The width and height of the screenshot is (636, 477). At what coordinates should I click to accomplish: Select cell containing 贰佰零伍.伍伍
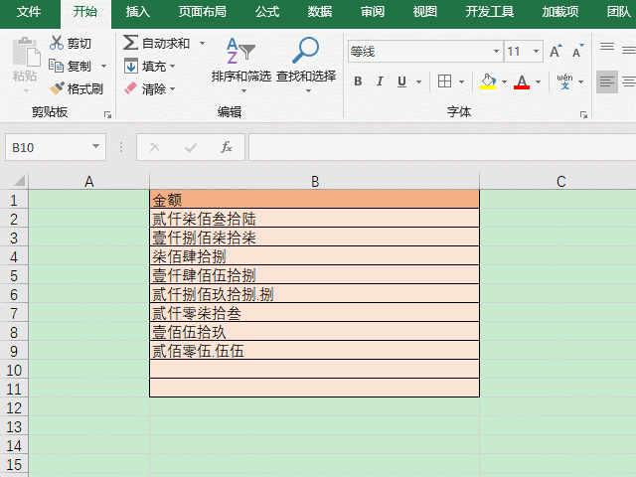click(315, 351)
